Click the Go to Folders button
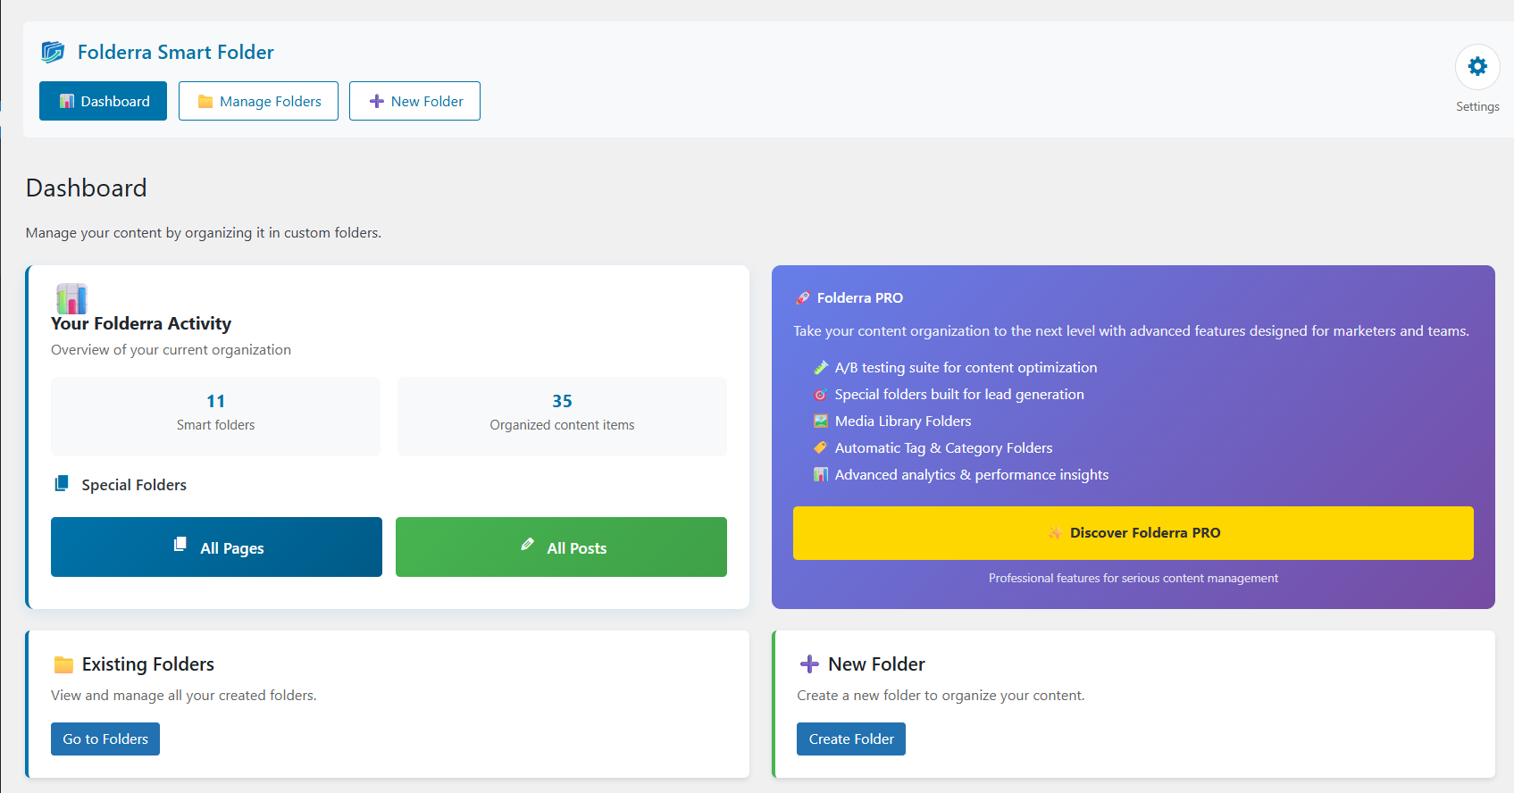1514x793 pixels. tap(105, 739)
